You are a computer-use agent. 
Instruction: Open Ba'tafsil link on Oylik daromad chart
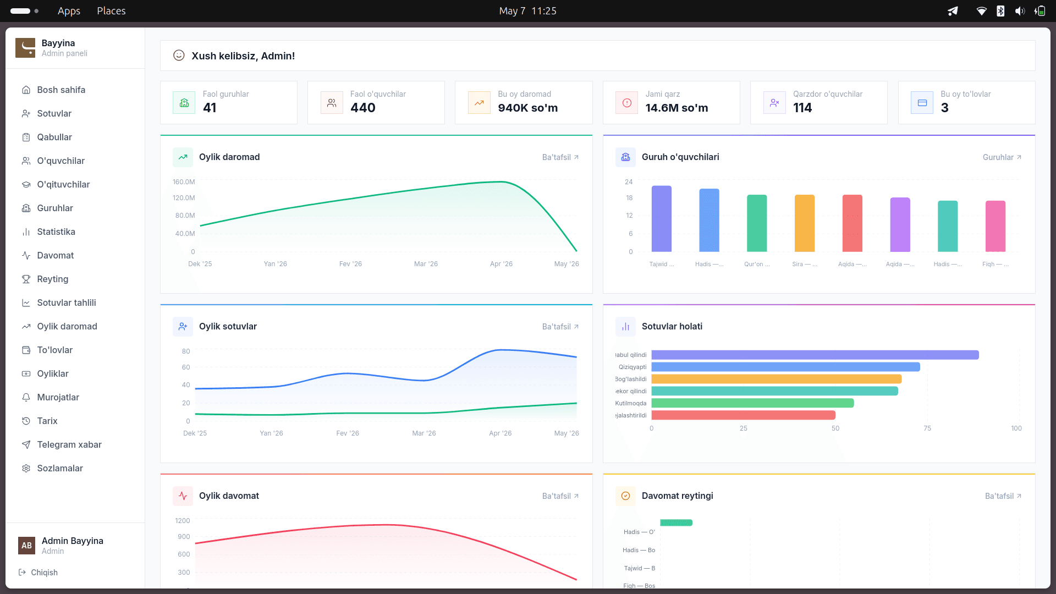pyautogui.click(x=560, y=157)
